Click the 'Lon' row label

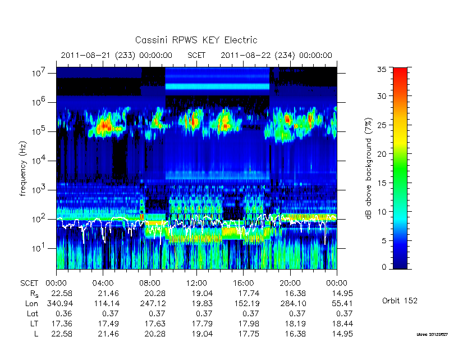[x=31, y=303]
